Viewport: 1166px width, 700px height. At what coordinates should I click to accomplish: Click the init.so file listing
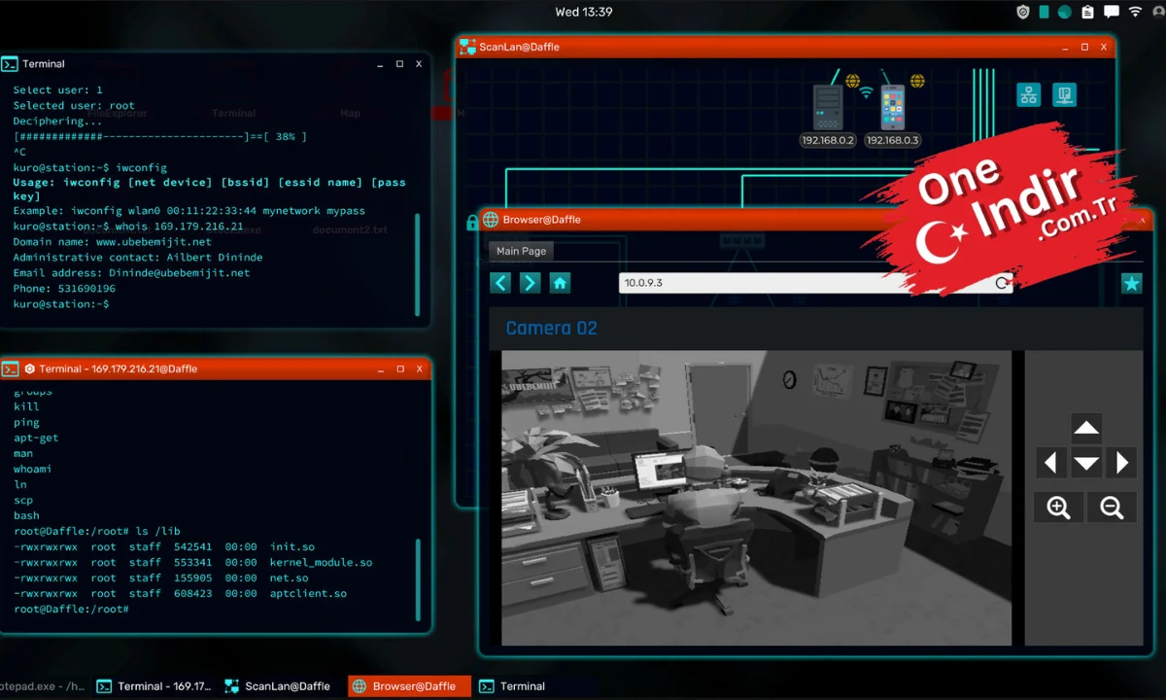coord(164,546)
